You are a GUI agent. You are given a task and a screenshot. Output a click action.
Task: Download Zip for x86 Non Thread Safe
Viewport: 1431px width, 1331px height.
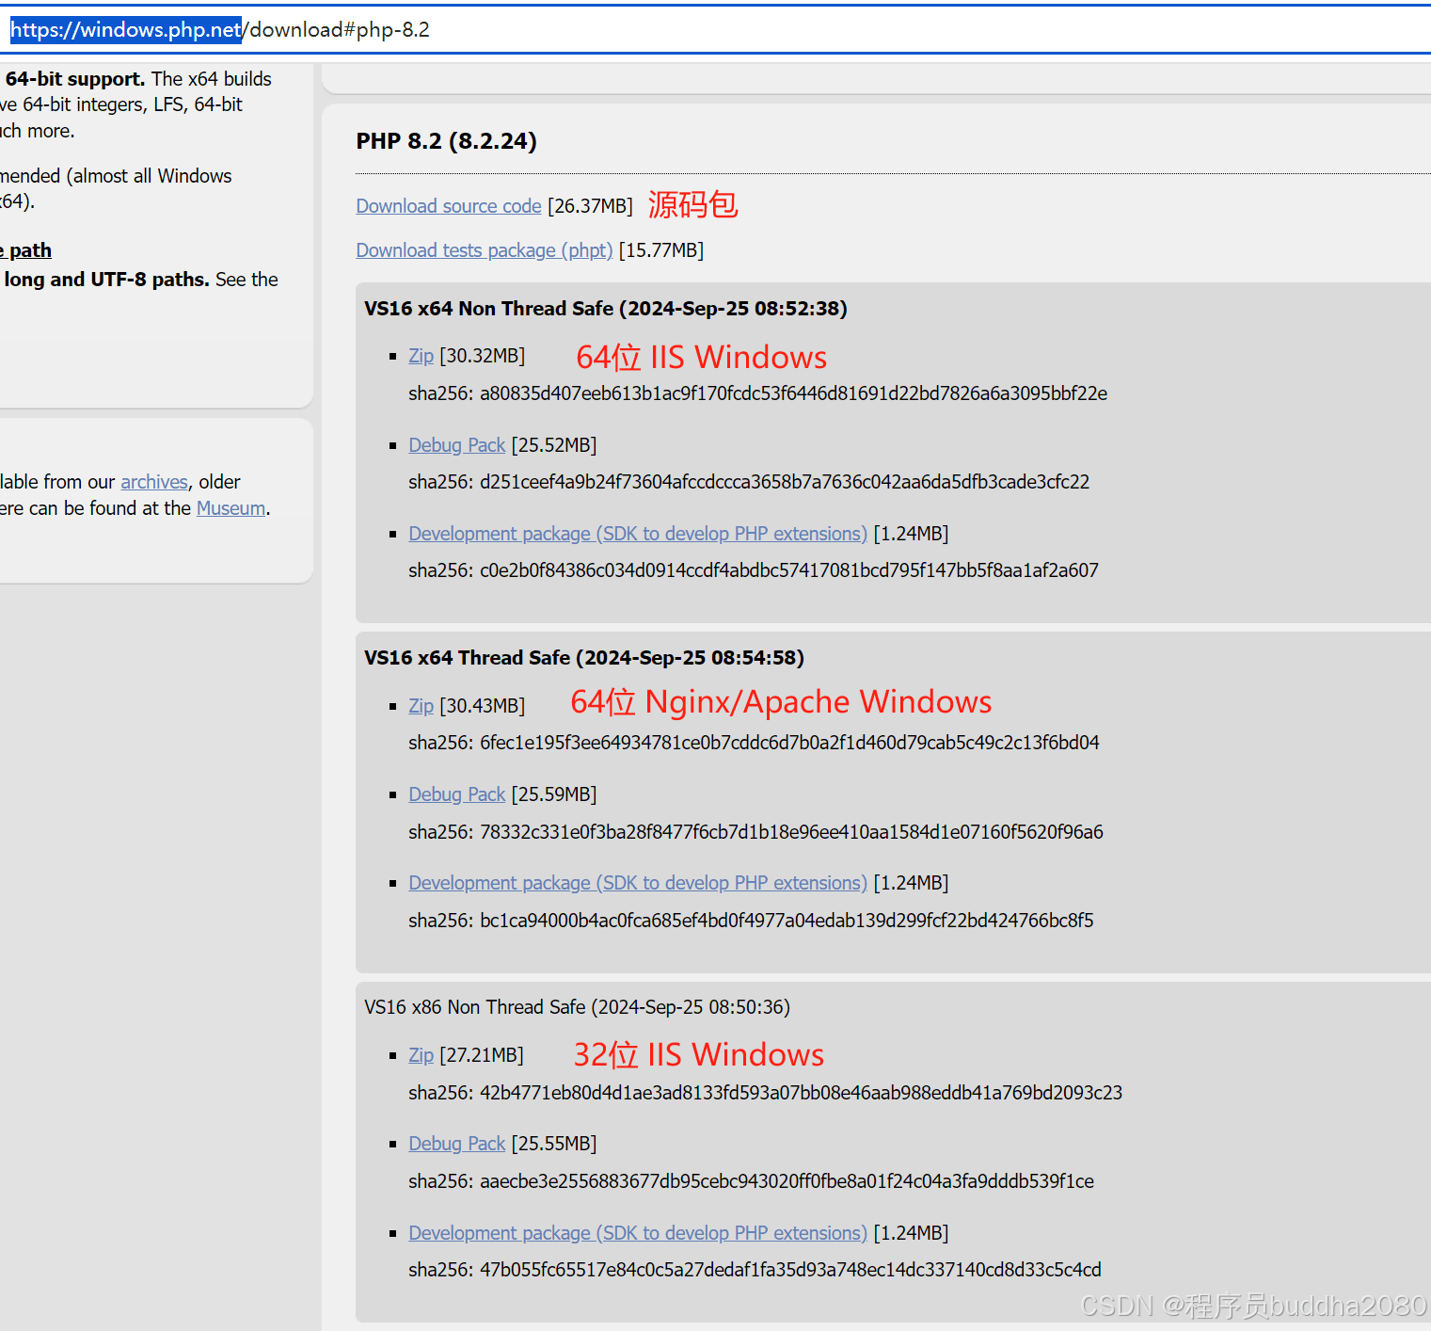point(421,1055)
